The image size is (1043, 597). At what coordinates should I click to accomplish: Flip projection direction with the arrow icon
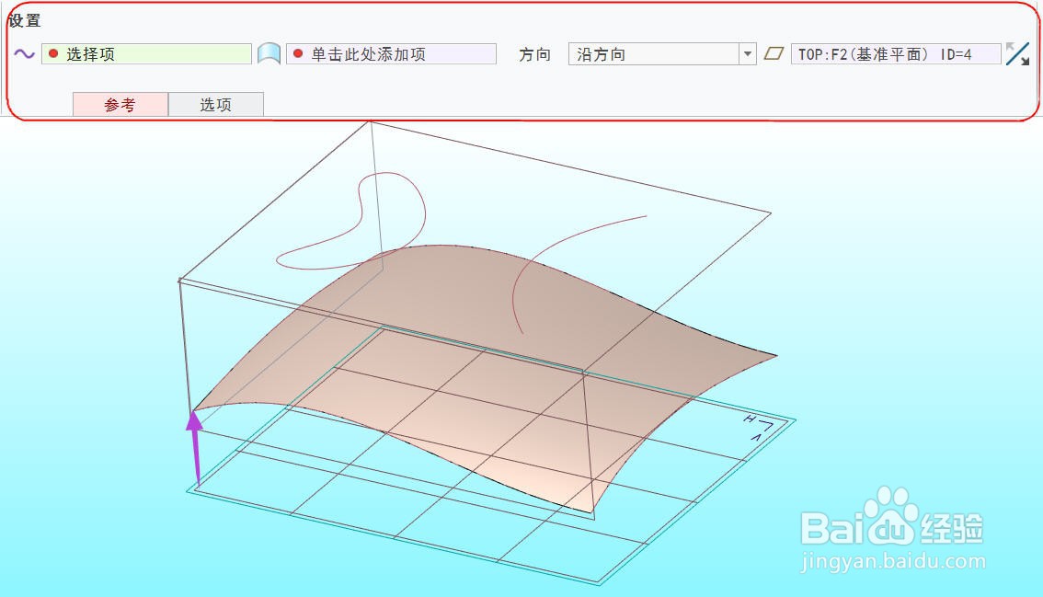click(x=1017, y=54)
